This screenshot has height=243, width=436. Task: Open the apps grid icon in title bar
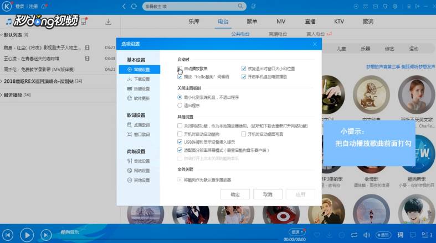366,6
